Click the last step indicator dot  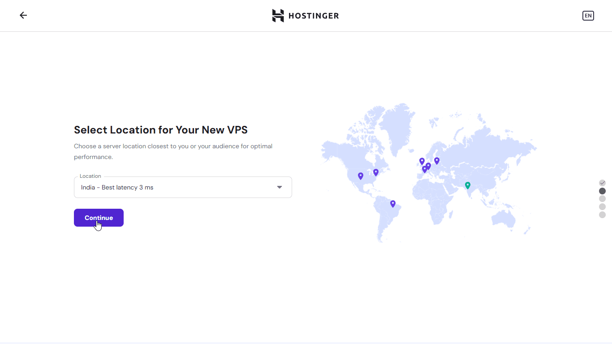tap(602, 215)
